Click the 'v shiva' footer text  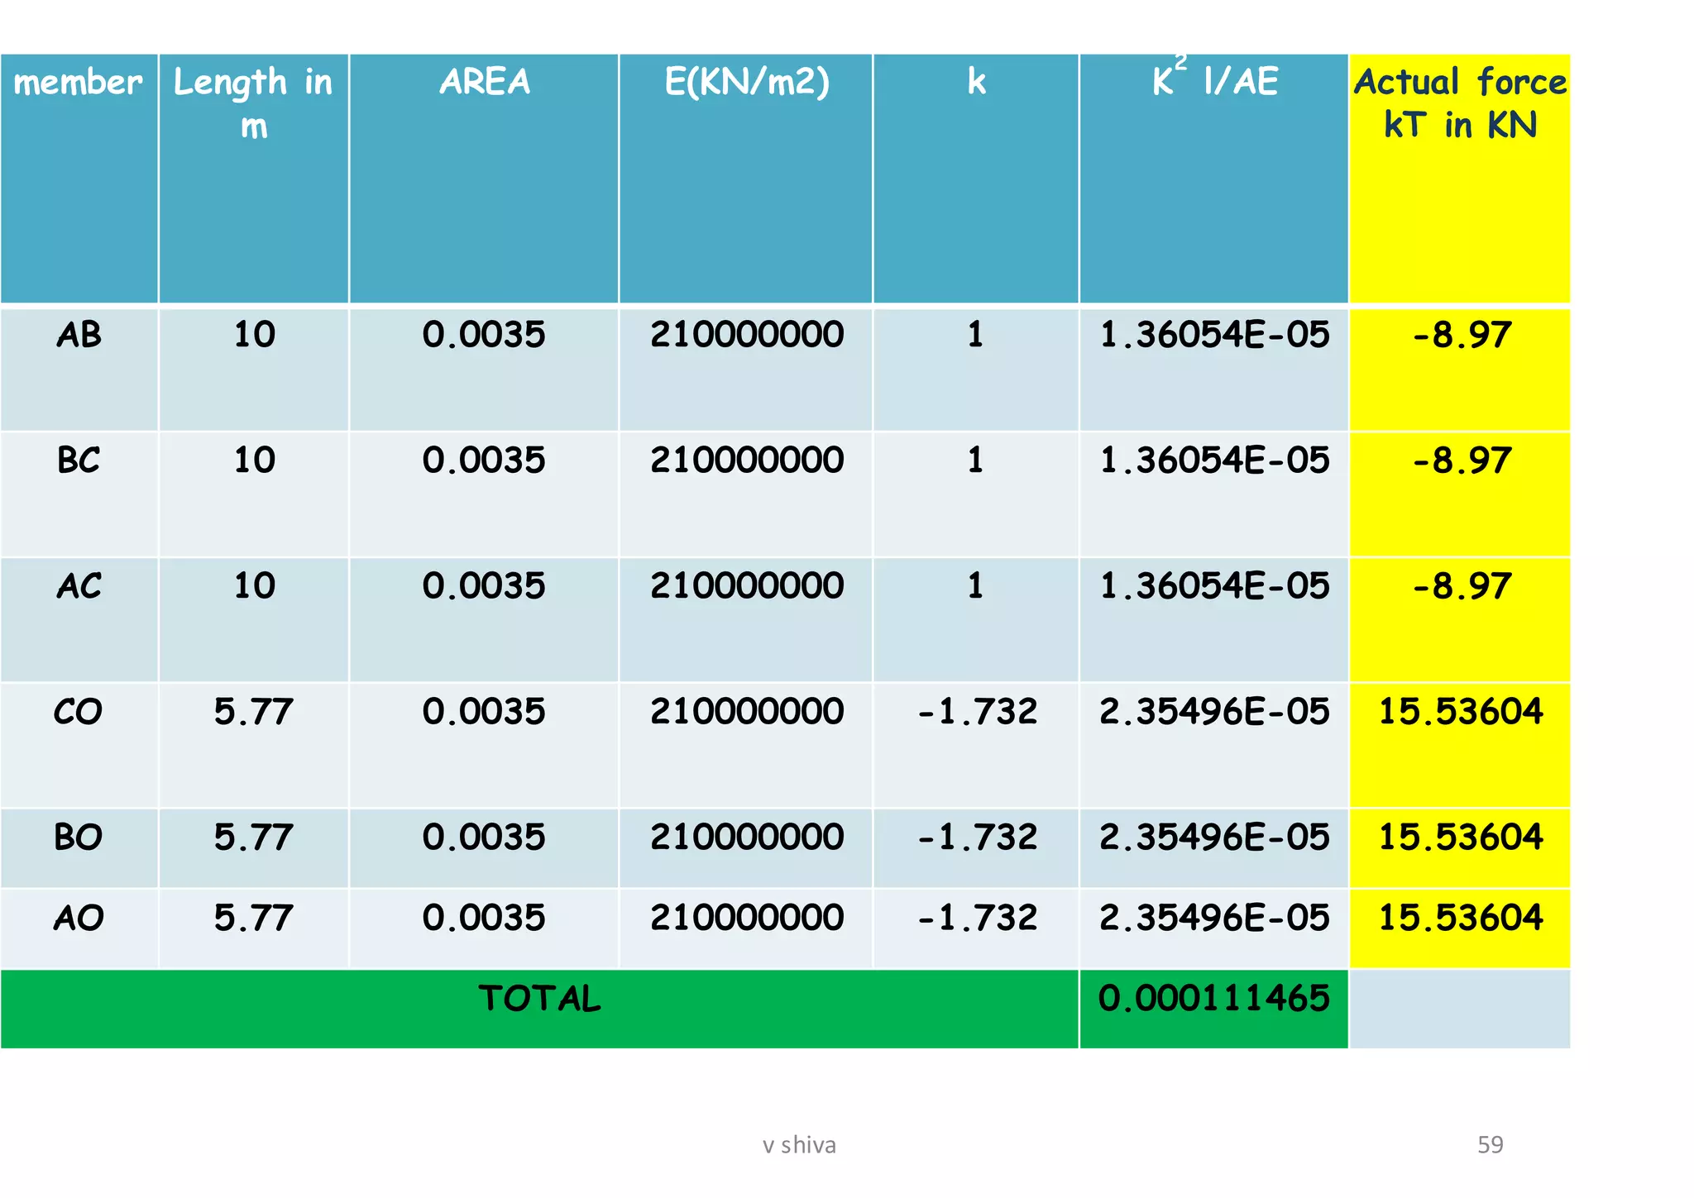[799, 1145]
